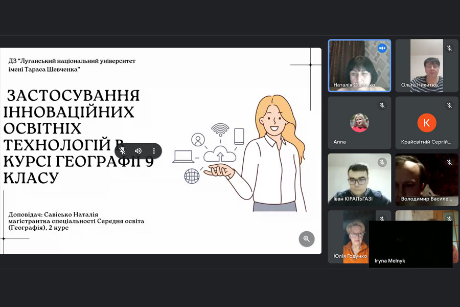Click the Wi-Fi symbol on the slide
Viewport: 460px width, 307px height.
[x=220, y=130]
